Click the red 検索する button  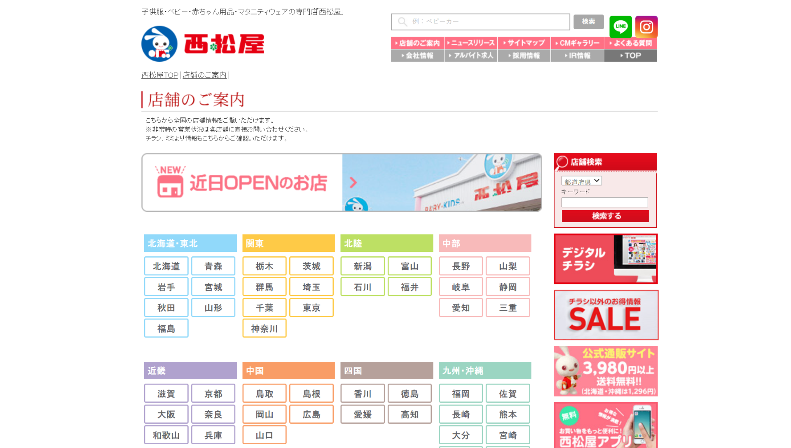(605, 216)
